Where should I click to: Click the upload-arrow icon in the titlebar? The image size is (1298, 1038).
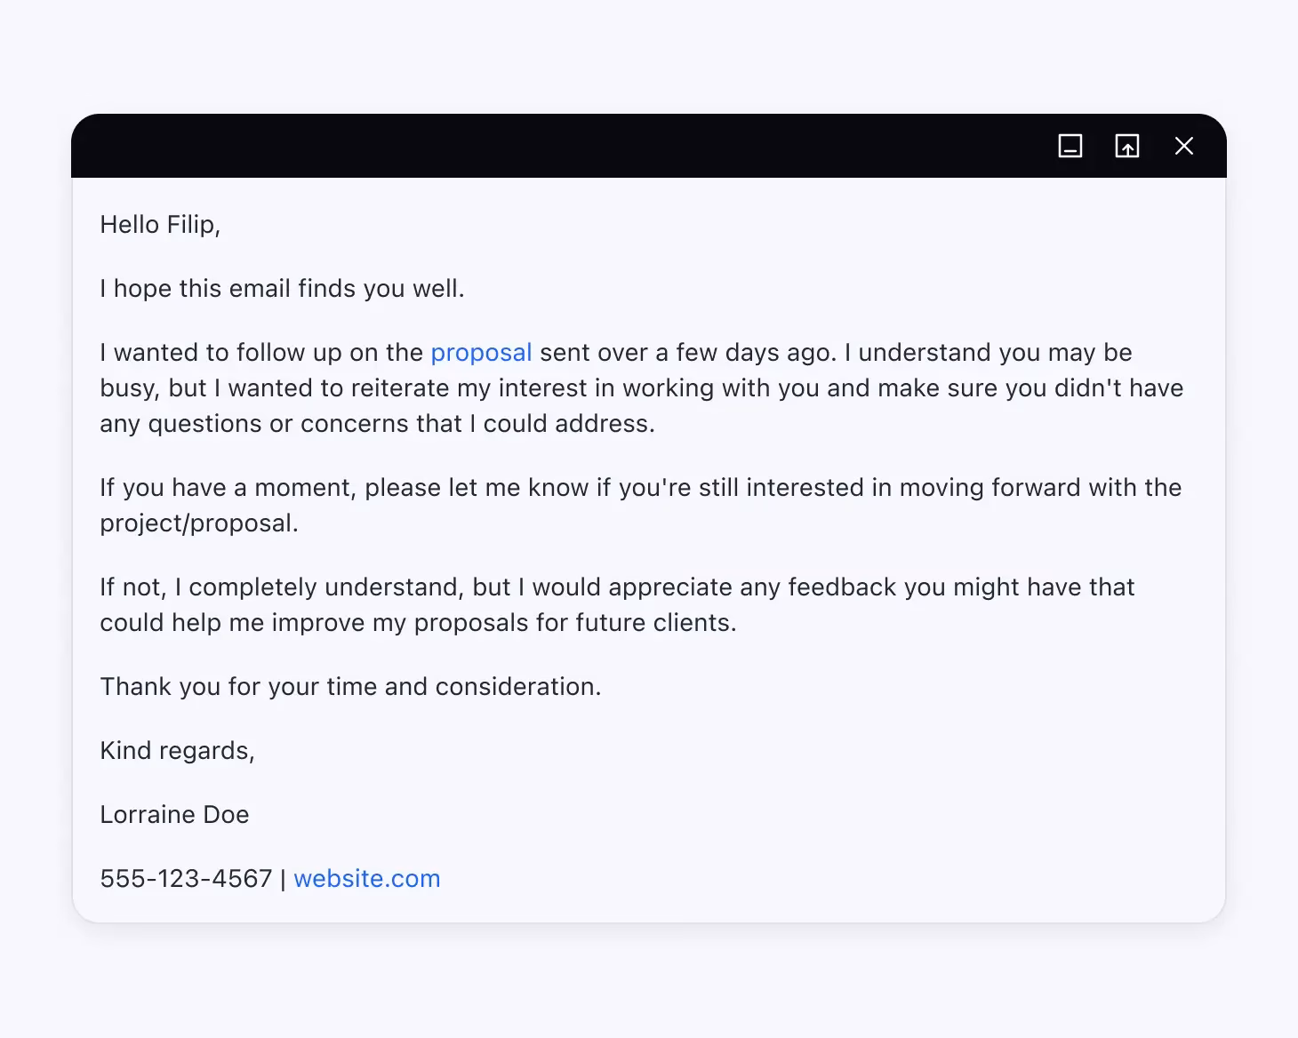click(1126, 146)
